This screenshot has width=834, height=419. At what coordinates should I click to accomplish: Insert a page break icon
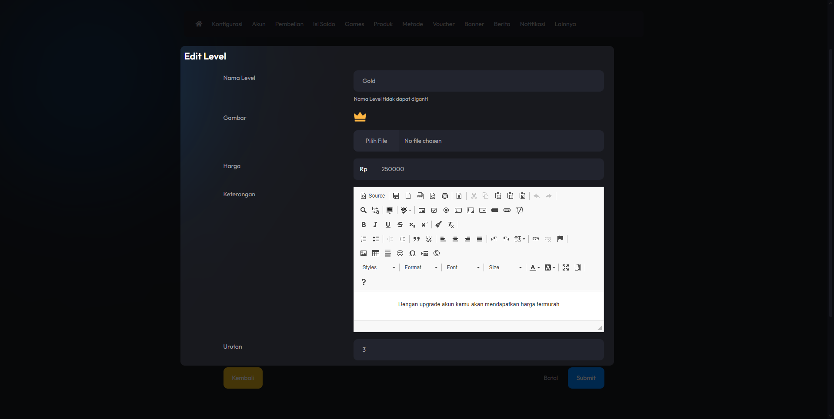point(424,253)
